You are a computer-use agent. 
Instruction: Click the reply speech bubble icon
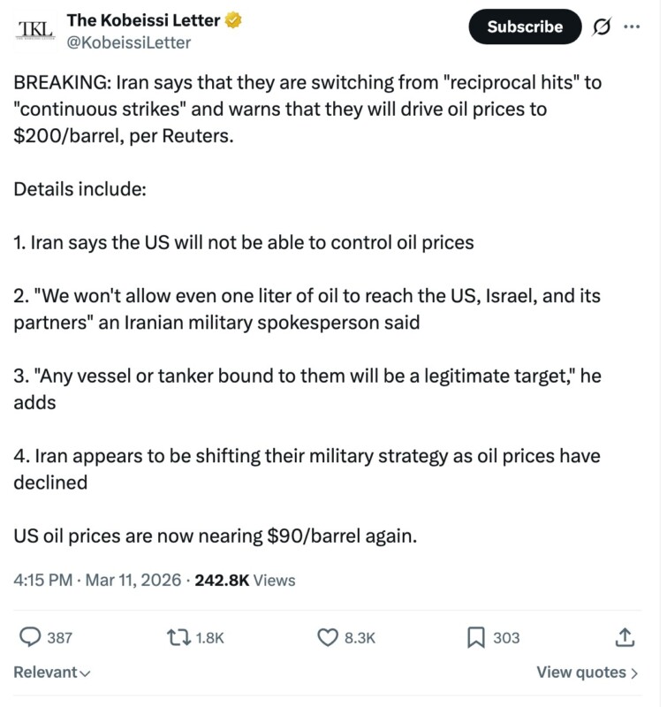31,637
